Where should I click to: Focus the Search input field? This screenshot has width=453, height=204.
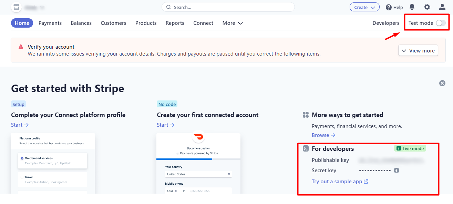click(x=228, y=7)
